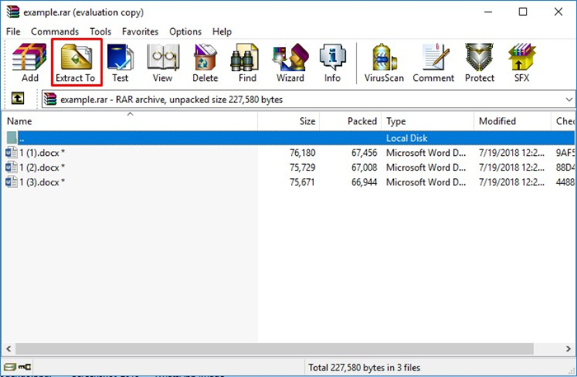Start VirusScan on the archive
Image resolution: width=577 pixels, height=377 pixels.
coord(384,63)
